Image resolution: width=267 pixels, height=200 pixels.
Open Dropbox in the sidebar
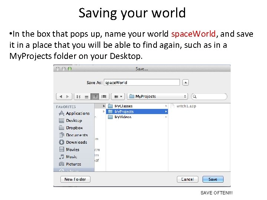(71, 128)
